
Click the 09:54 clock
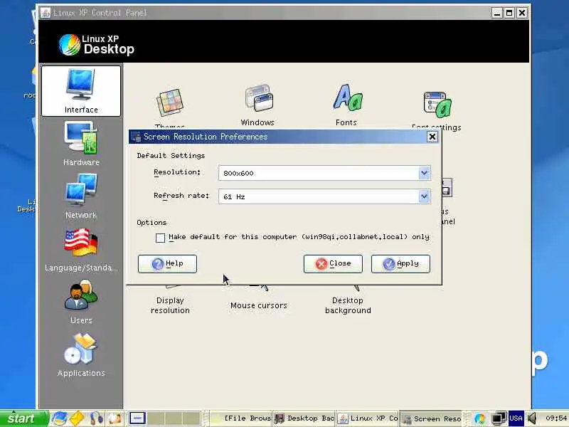(x=555, y=418)
